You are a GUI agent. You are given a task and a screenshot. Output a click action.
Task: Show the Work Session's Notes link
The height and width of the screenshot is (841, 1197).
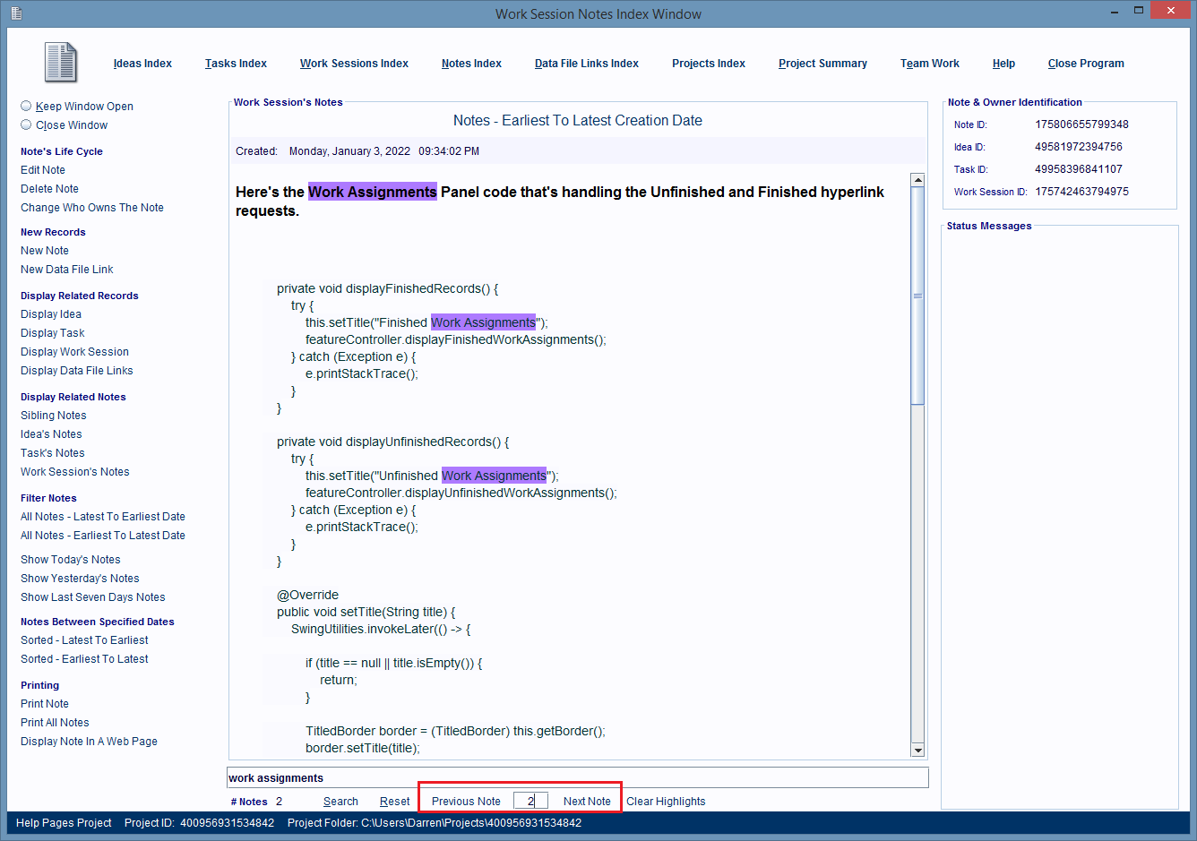pyautogui.click(x=75, y=472)
